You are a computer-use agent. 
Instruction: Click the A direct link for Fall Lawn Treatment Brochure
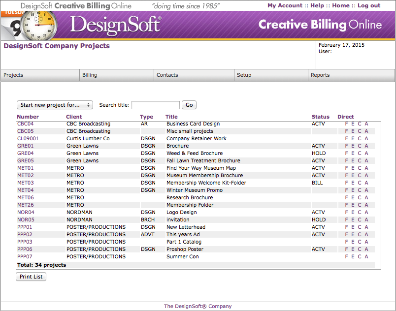click(x=366, y=160)
